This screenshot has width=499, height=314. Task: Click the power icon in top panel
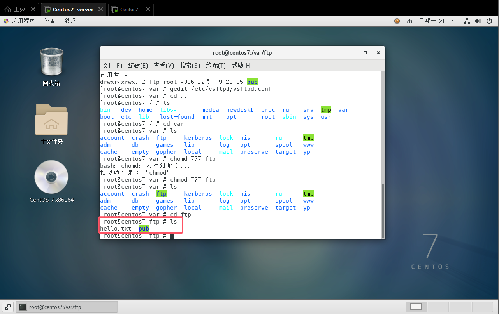point(490,21)
